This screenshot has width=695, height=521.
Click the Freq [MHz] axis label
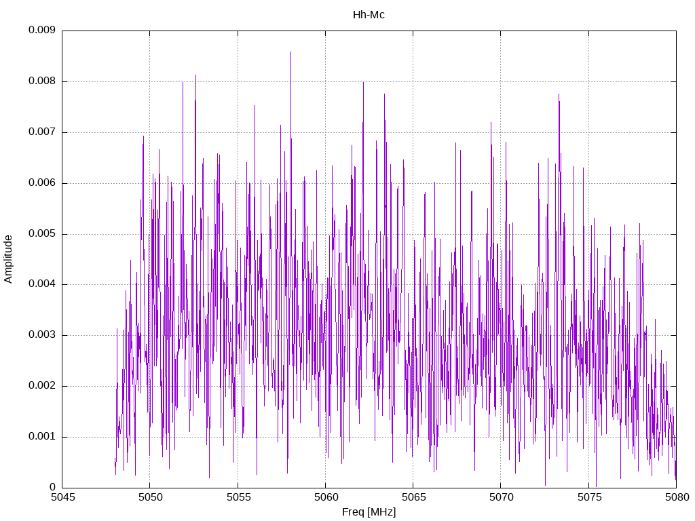(369, 512)
